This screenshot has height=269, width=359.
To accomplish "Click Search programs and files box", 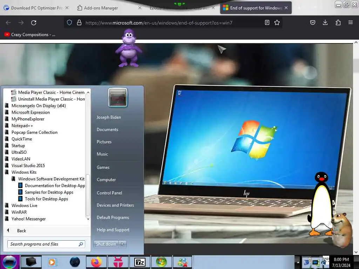I will 46,244.
